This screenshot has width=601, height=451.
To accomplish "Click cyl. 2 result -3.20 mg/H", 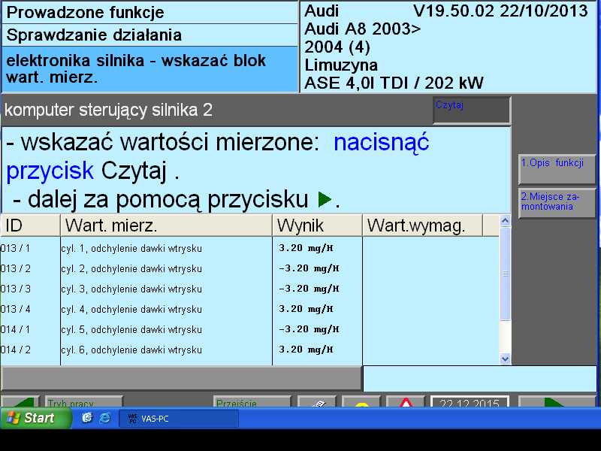I will coord(309,269).
